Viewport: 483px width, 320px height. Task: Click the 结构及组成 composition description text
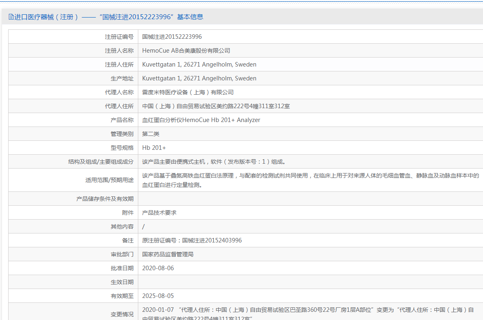[216, 162]
